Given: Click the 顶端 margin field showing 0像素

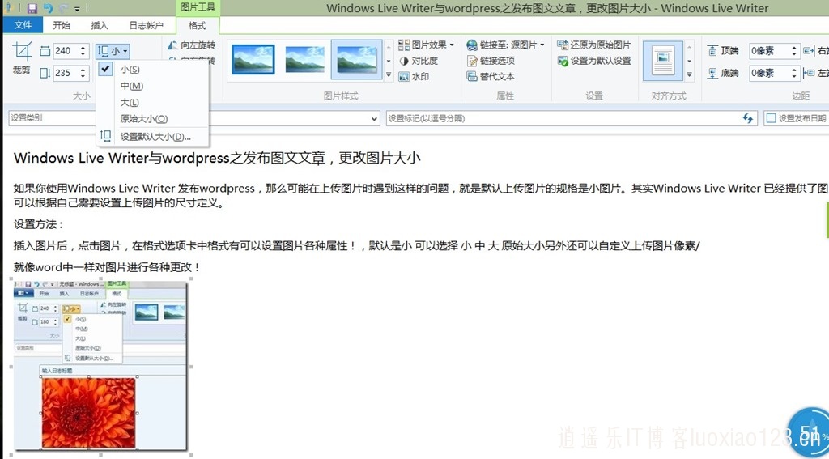Looking at the screenshot, I should (x=769, y=51).
